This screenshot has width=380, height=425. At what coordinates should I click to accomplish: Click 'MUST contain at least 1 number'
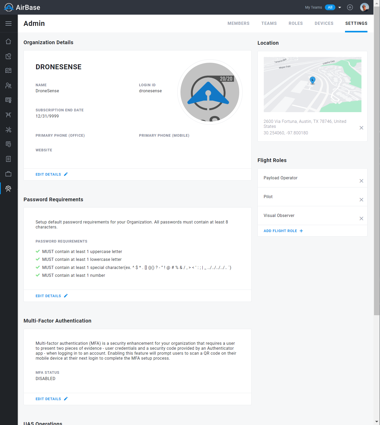[x=74, y=275]
